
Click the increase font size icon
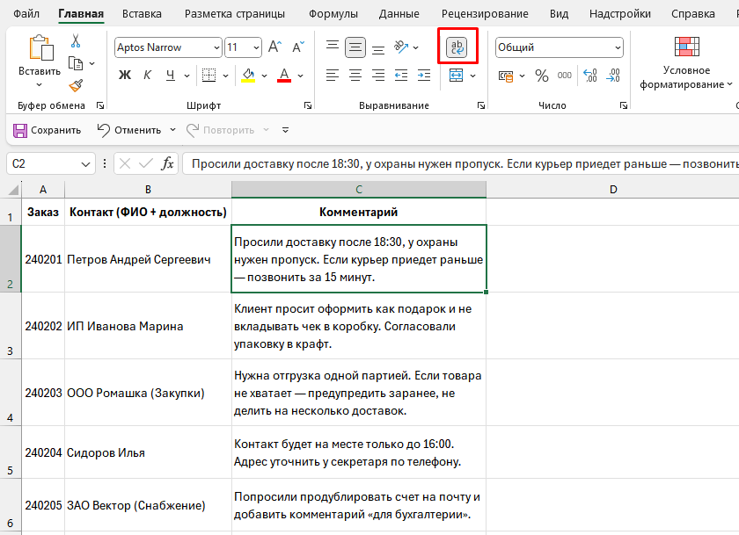coord(273,45)
